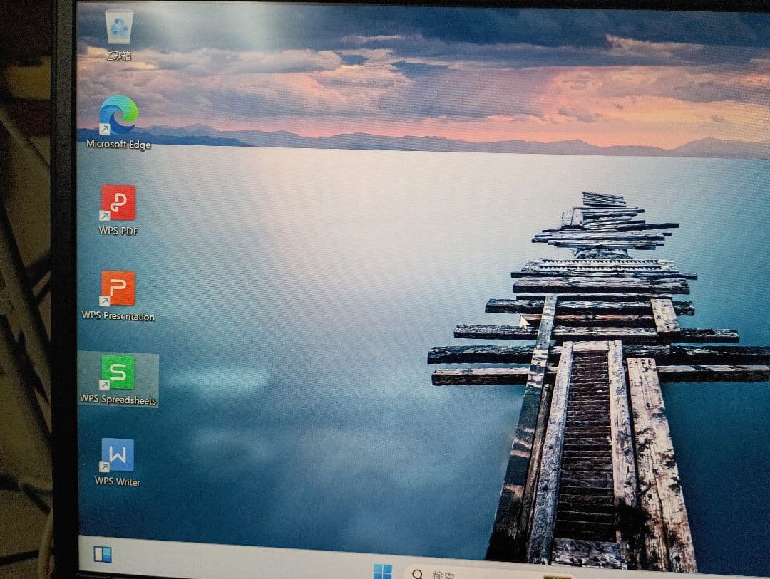Image resolution: width=770 pixels, height=579 pixels.
Task: Click the widgets icon at taskbar left corner
Action: coord(102,554)
